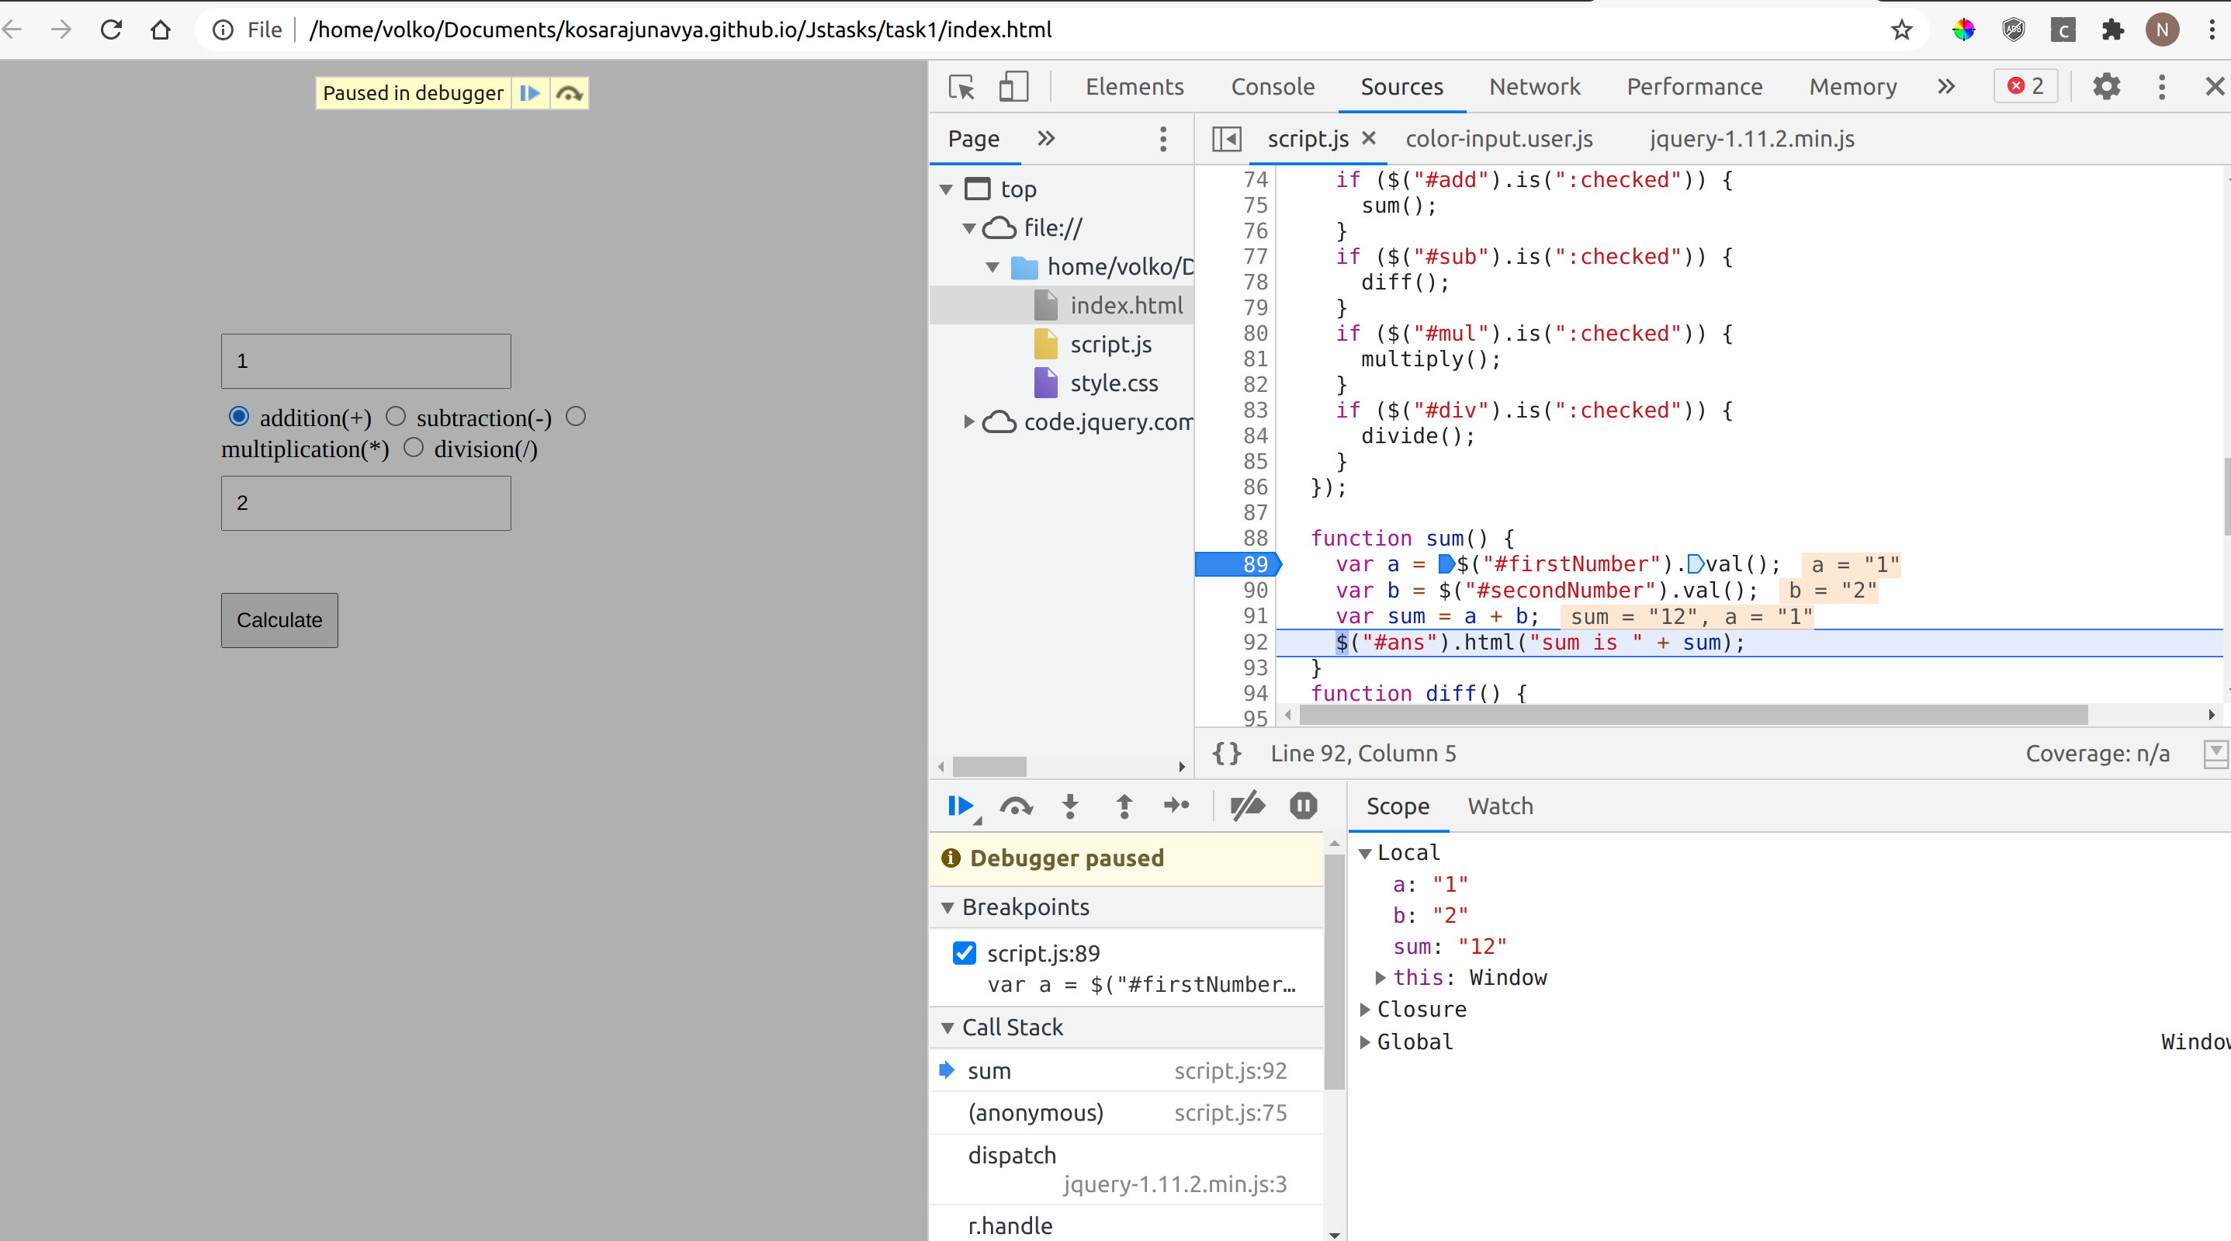Image resolution: width=2231 pixels, height=1241 pixels.
Task: Step over the next function call
Action: [x=1016, y=806]
